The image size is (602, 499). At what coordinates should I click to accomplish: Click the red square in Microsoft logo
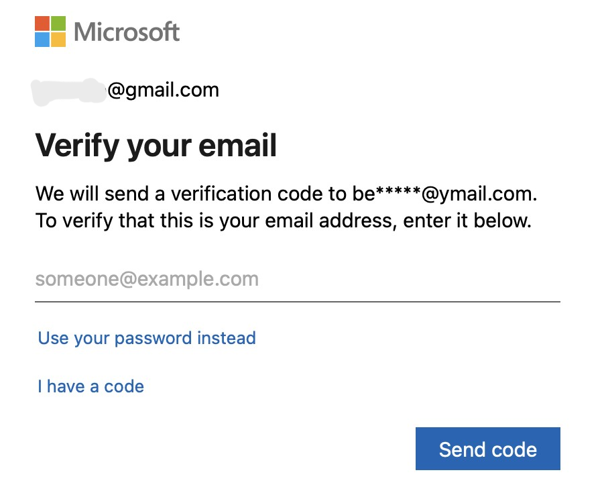[42, 23]
